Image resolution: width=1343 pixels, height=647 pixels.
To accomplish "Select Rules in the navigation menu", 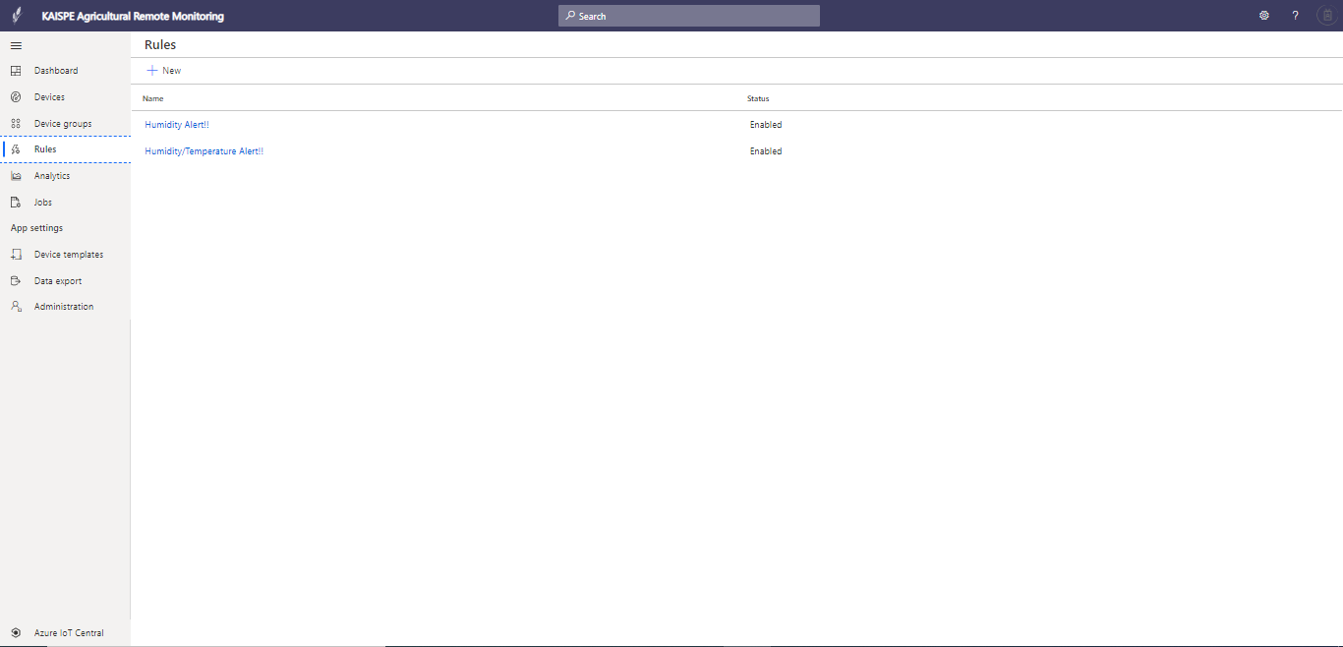I will coord(45,149).
